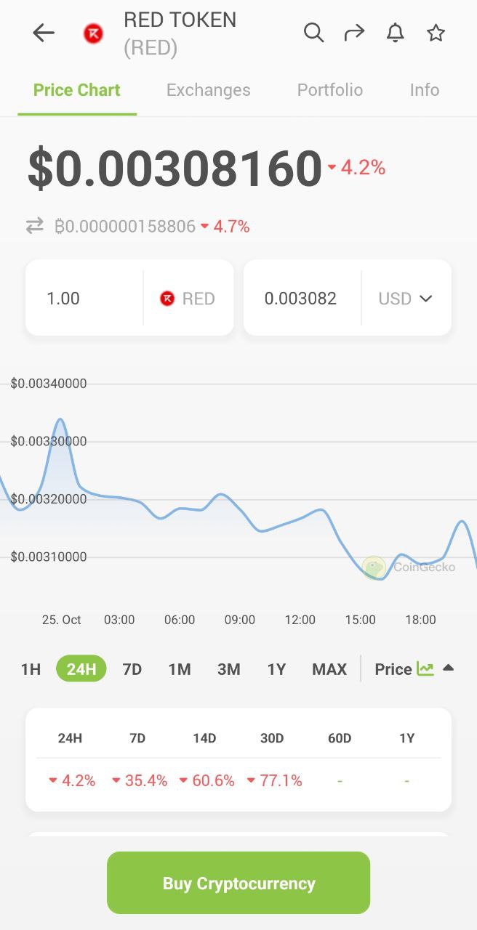Tap the back arrow icon

(x=44, y=33)
